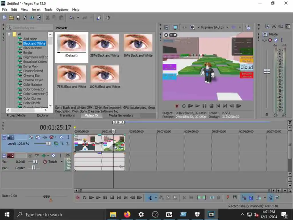The width and height of the screenshot is (293, 220).
Task: Switch to the Project Media tab
Action: point(16,115)
